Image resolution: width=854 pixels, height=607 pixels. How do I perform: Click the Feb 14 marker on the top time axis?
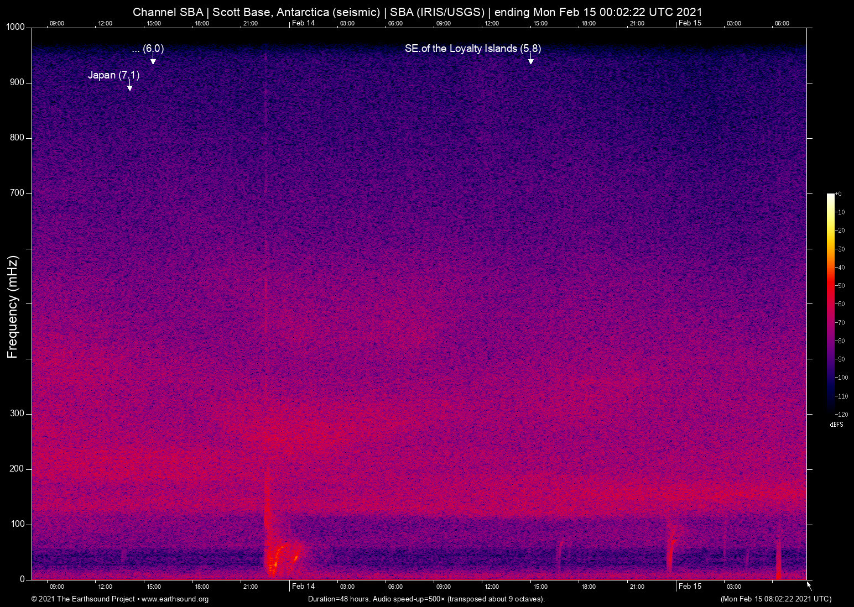click(303, 23)
